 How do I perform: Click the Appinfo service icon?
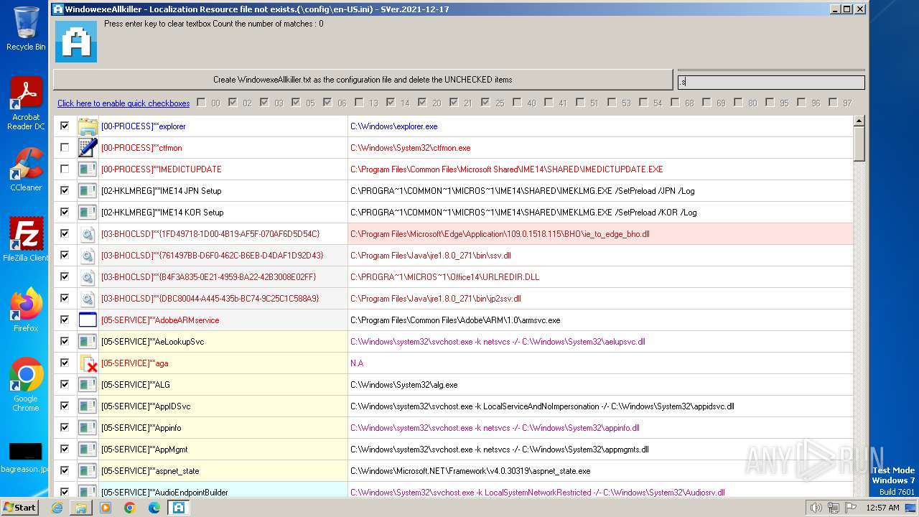88,428
